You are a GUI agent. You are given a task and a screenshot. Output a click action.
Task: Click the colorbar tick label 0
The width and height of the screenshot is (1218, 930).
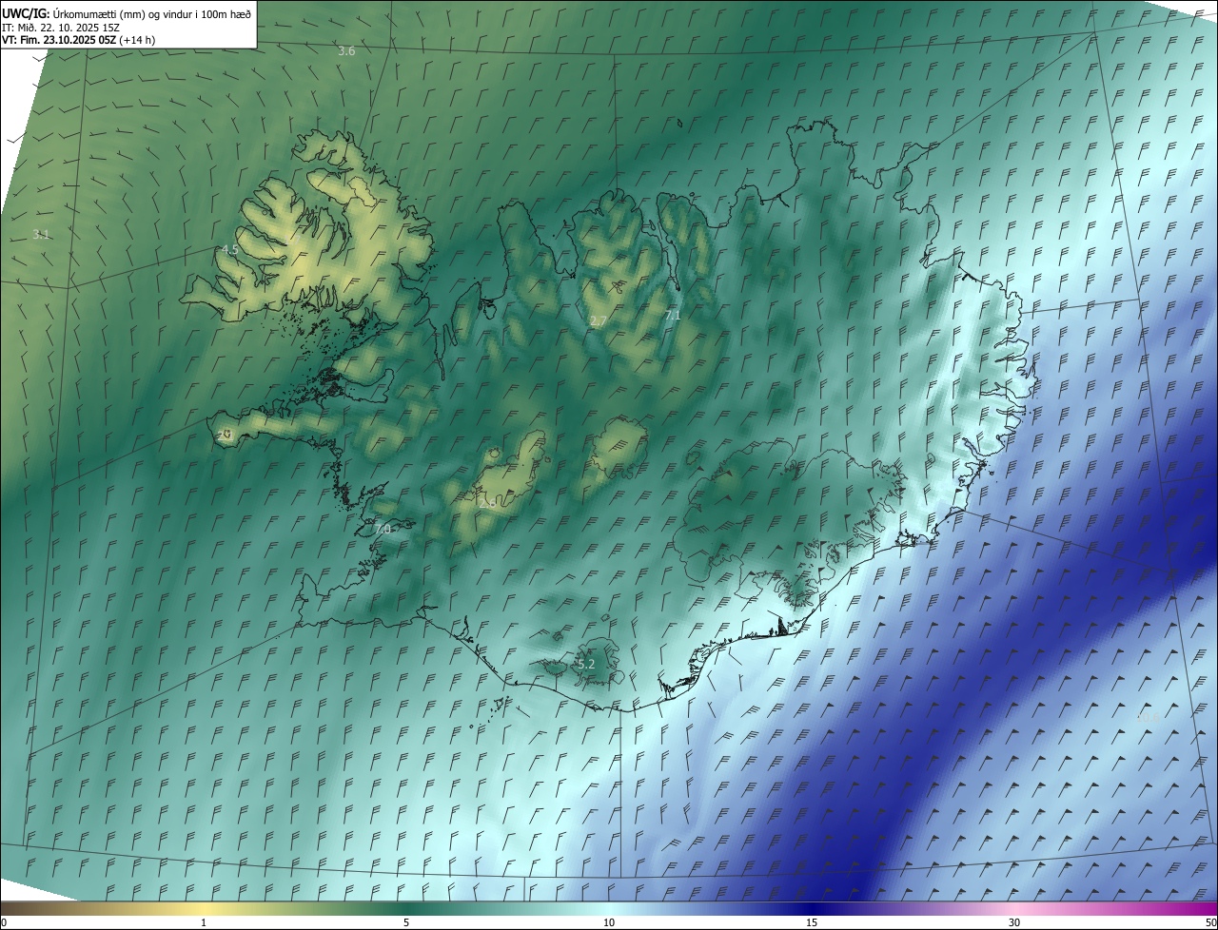4,922
